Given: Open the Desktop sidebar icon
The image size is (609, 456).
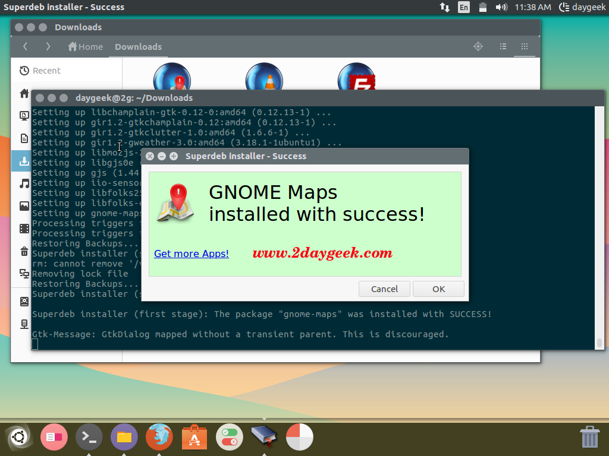Looking at the screenshot, I should pyautogui.click(x=24, y=116).
